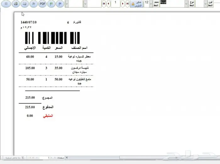Advance to next page arrow
220x164 pixels.
tap(123, 4)
